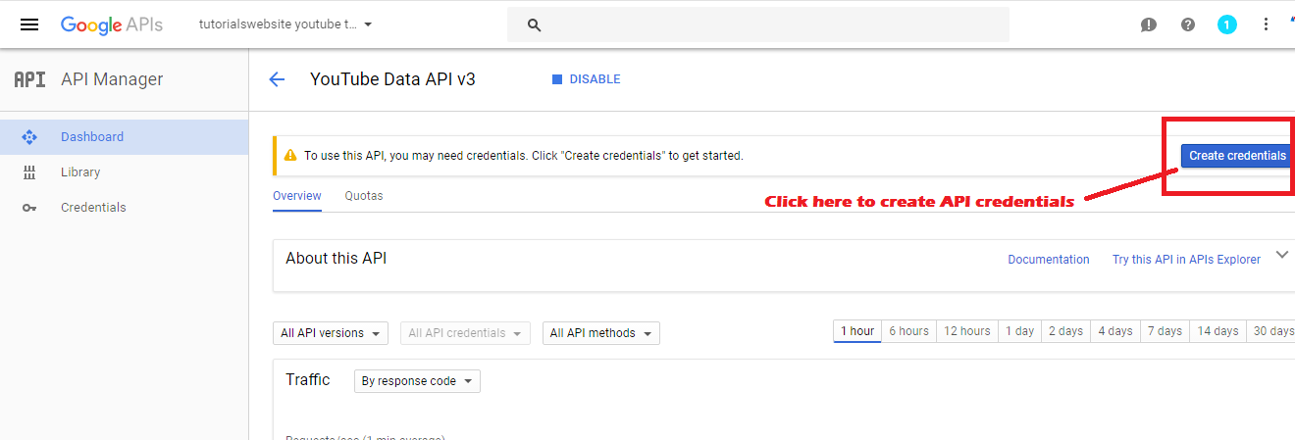The width and height of the screenshot is (1295, 440).
Task: Click the DISABLE API button
Action: click(x=586, y=79)
